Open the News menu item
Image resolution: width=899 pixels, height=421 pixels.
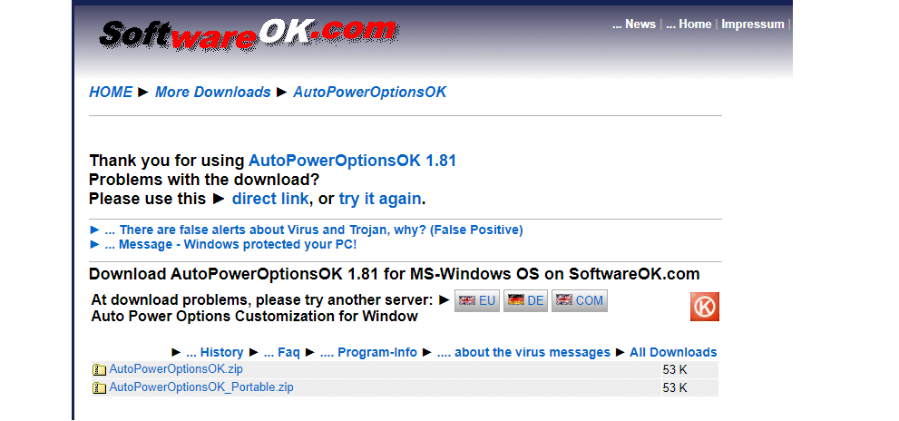(633, 24)
